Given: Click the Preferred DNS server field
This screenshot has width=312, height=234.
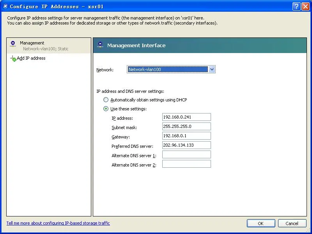Looking at the screenshot, I should pyautogui.click(x=186, y=145).
